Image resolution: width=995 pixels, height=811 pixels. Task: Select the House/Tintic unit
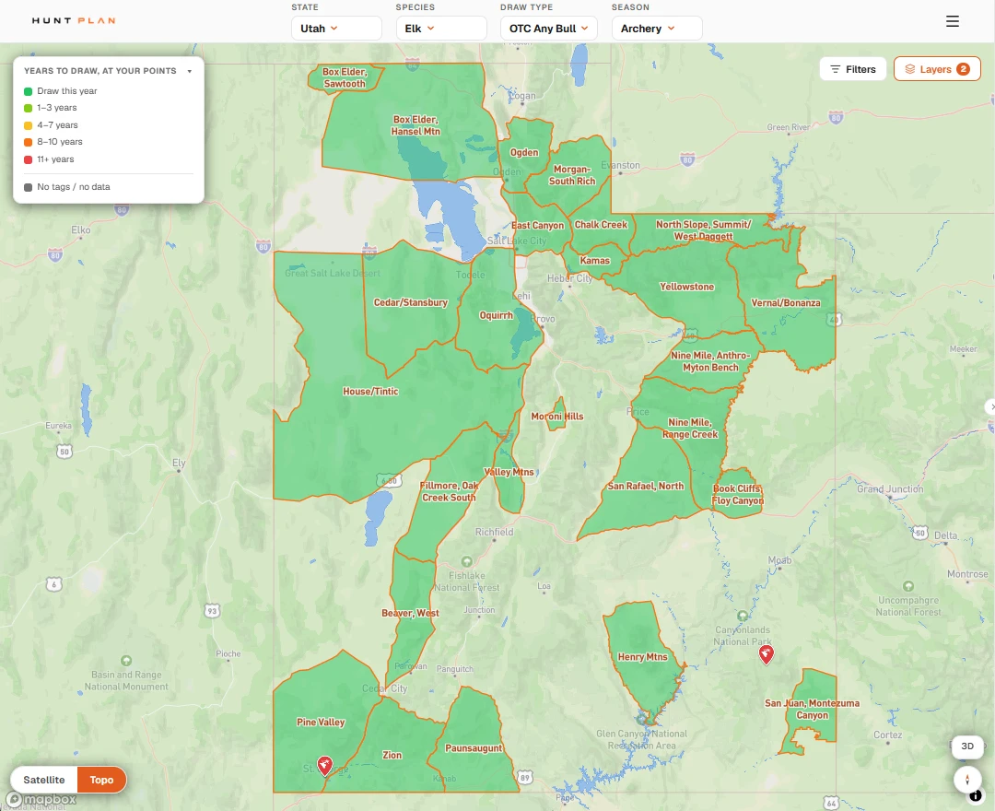pyautogui.click(x=370, y=392)
